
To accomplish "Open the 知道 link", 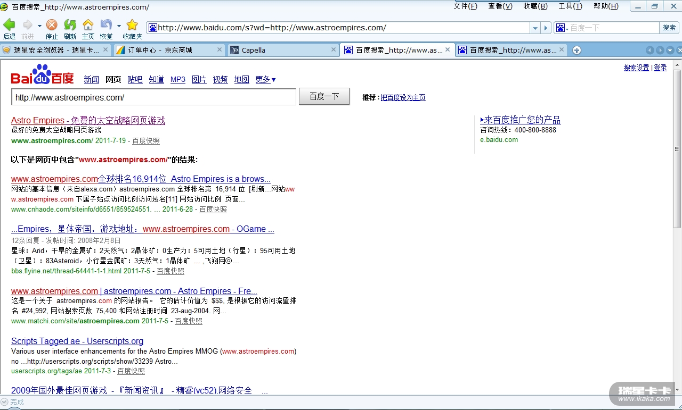I will click(x=156, y=80).
